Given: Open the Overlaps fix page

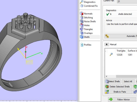Looking at the screenshot, I should (86, 33).
